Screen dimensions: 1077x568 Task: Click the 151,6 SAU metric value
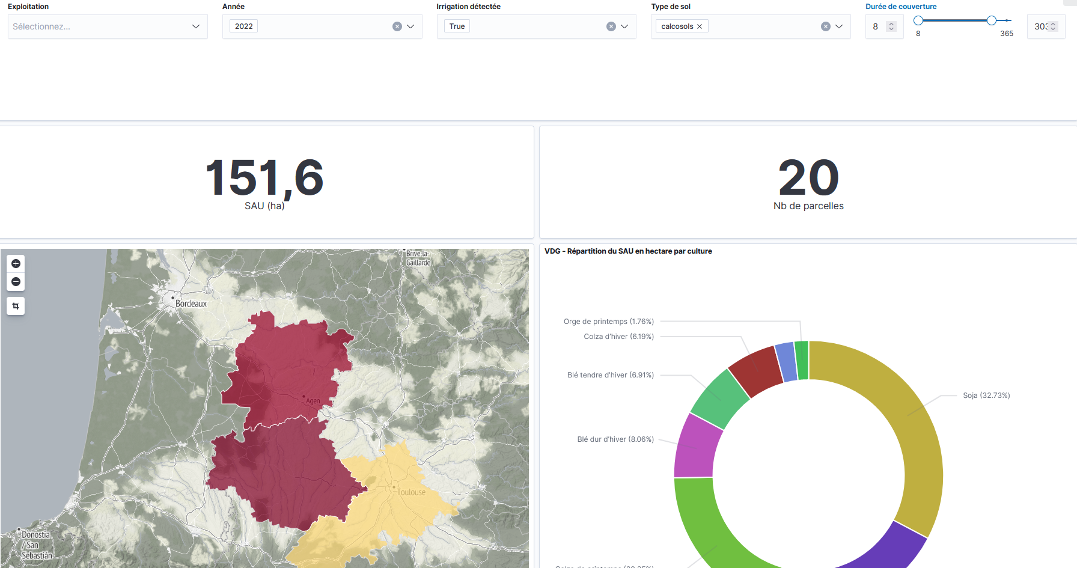pos(264,178)
